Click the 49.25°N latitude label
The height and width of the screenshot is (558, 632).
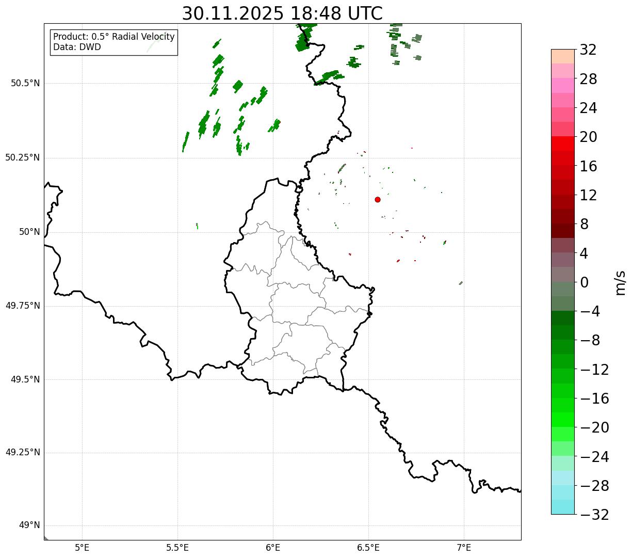23,453
